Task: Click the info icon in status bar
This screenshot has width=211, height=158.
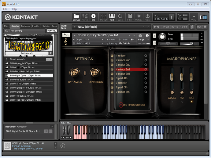Action: [63, 146]
